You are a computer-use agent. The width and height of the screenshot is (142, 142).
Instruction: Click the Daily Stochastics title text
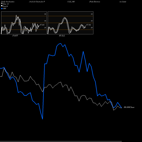(8, 2)
